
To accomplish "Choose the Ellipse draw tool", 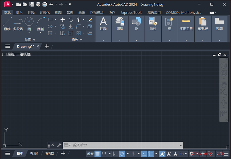I will pyautogui.click(x=50, y=26).
